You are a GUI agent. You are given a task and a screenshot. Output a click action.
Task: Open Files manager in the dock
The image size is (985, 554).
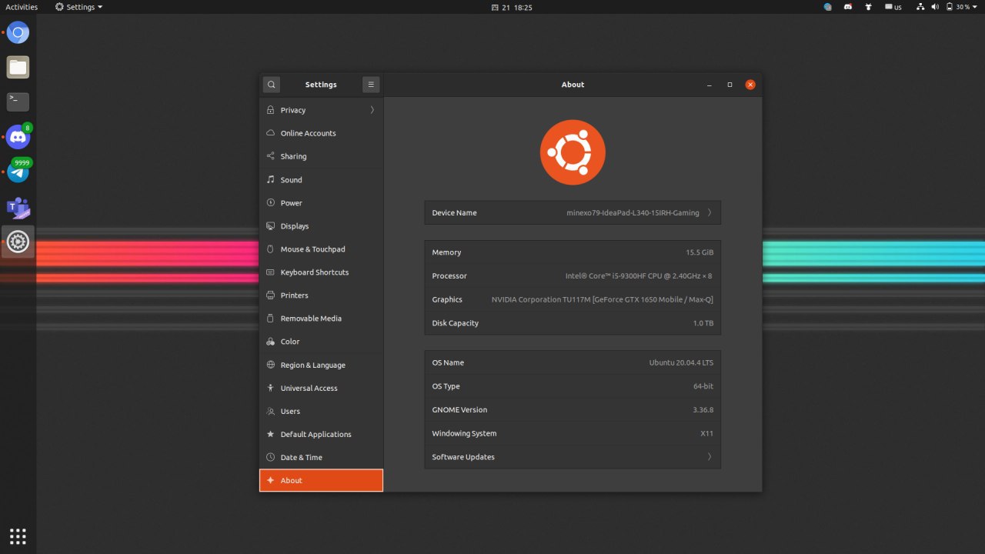coord(18,67)
